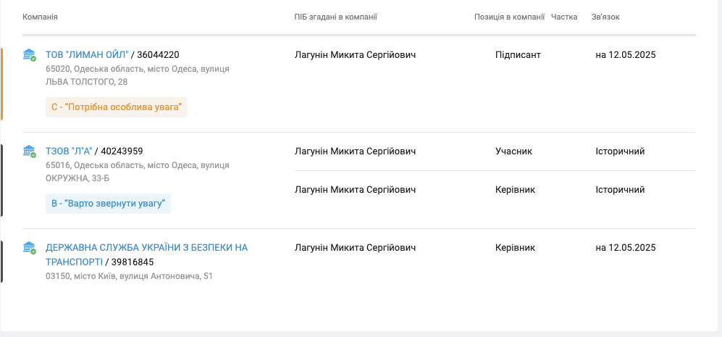Click company code 39816845

pos(132,262)
